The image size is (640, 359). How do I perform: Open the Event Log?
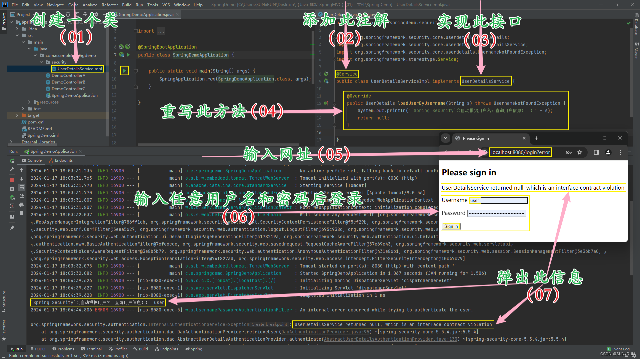618,349
